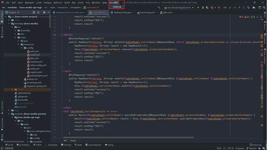Expand the logs folder
Screen dimensions: 267x150
click(9, 111)
